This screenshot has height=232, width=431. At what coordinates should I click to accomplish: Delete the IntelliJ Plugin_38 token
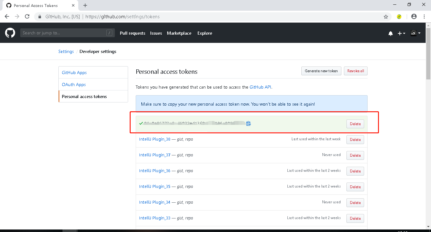(355, 140)
